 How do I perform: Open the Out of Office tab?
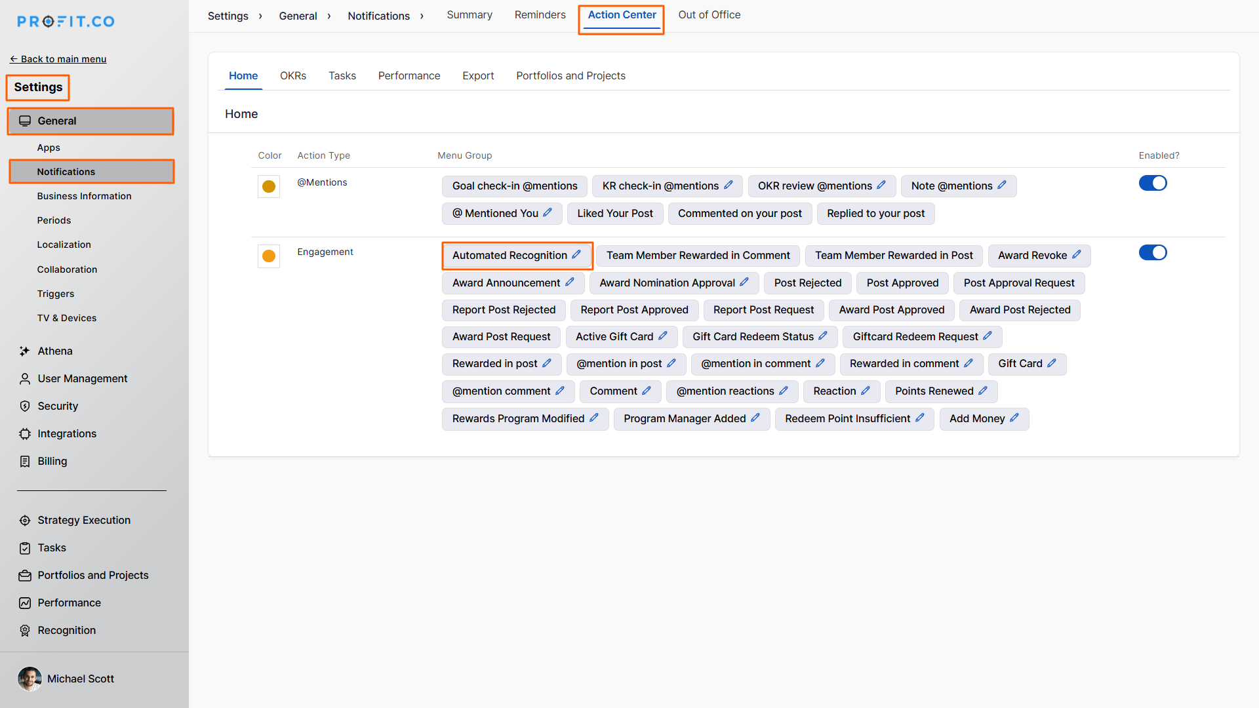pos(709,15)
